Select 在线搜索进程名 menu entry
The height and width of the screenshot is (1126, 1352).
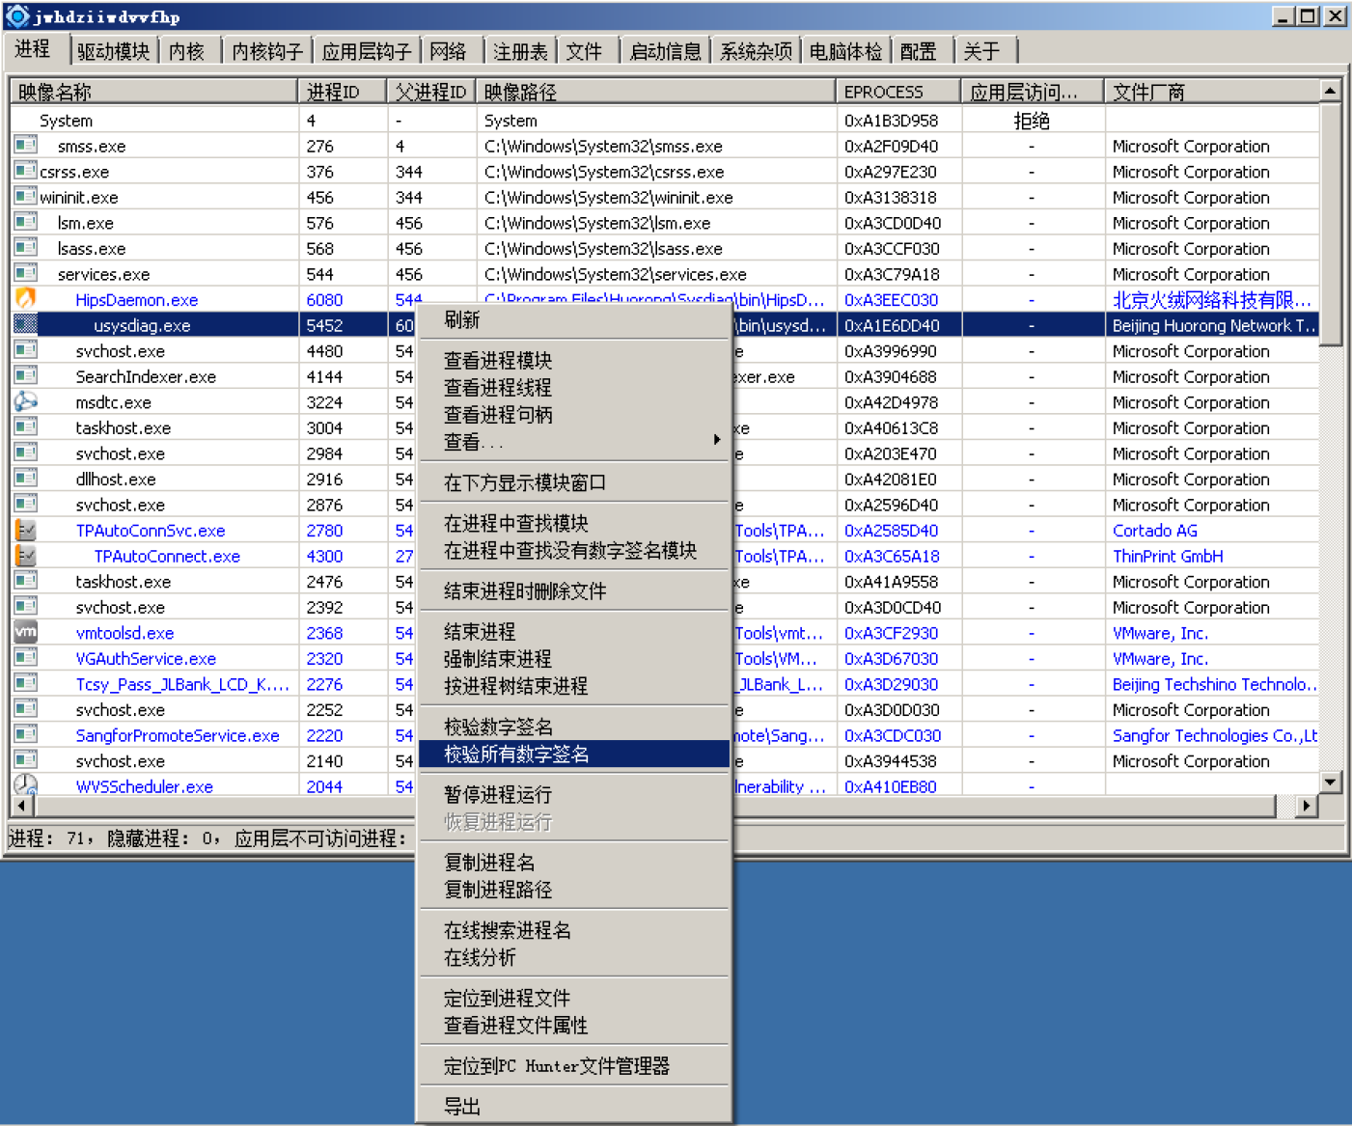tap(574, 929)
